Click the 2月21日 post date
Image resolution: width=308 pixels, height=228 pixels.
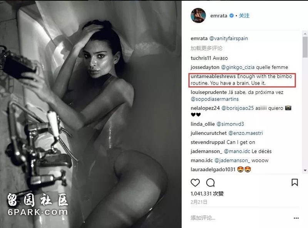coord(199,202)
